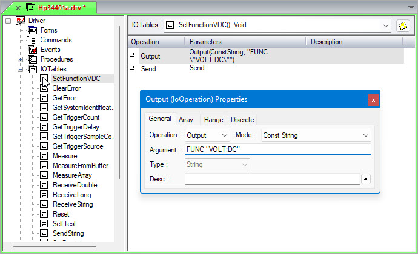Switch to the Discrete tab
This screenshot has height=254, width=418.
242,120
